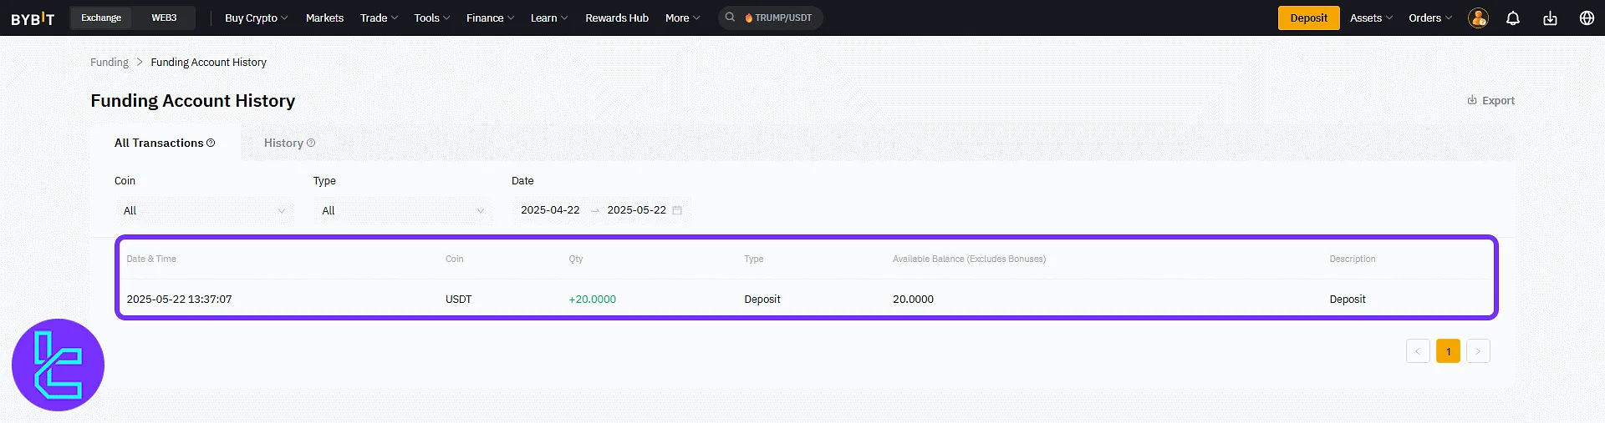Go to previous page arrow

click(x=1418, y=351)
